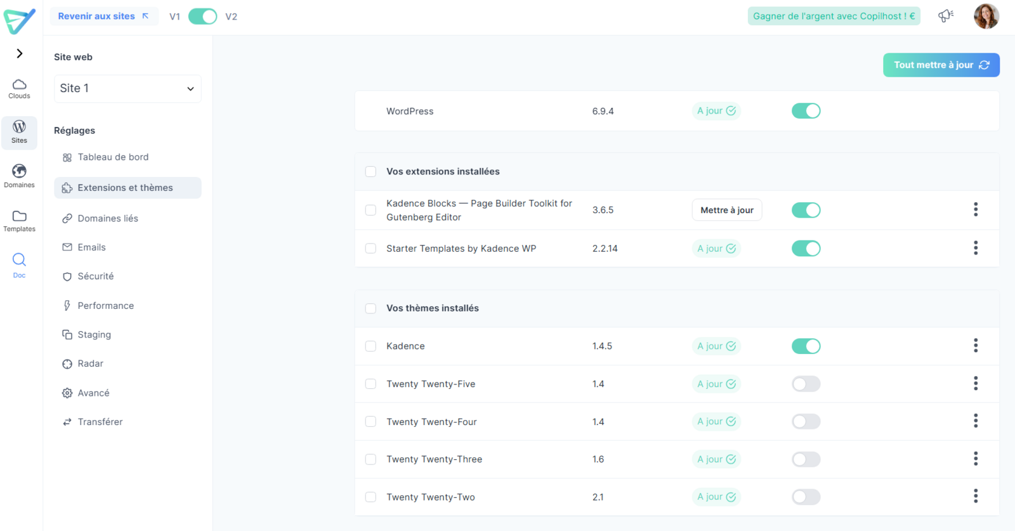
Task: Enable Twenty Twenty-Three auto-update switch
Action: (806, 459)
